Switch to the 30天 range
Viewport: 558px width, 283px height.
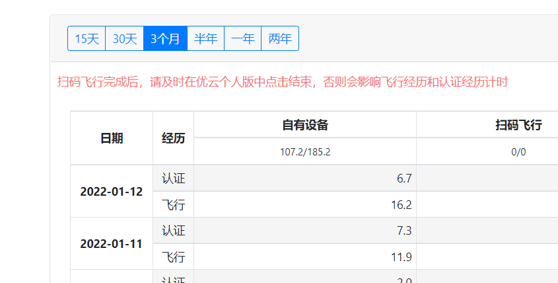pos(124,38)
